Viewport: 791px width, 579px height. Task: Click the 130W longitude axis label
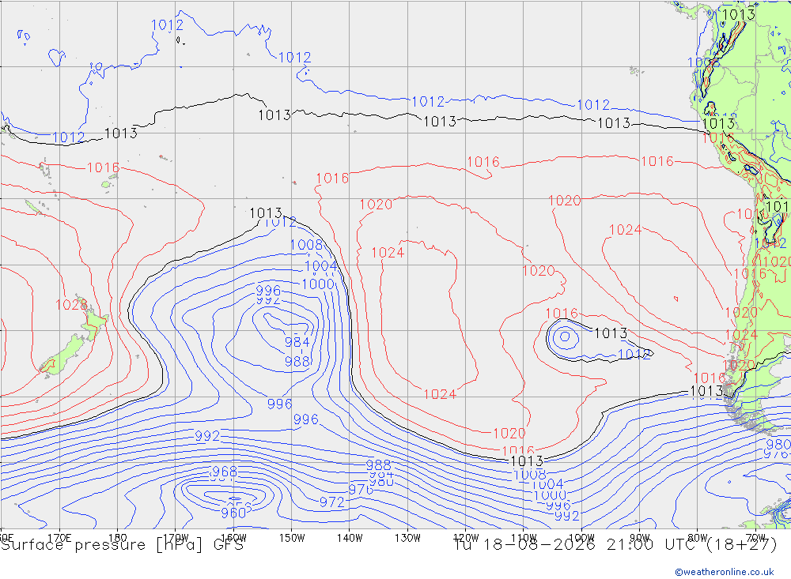coord(407,538)
